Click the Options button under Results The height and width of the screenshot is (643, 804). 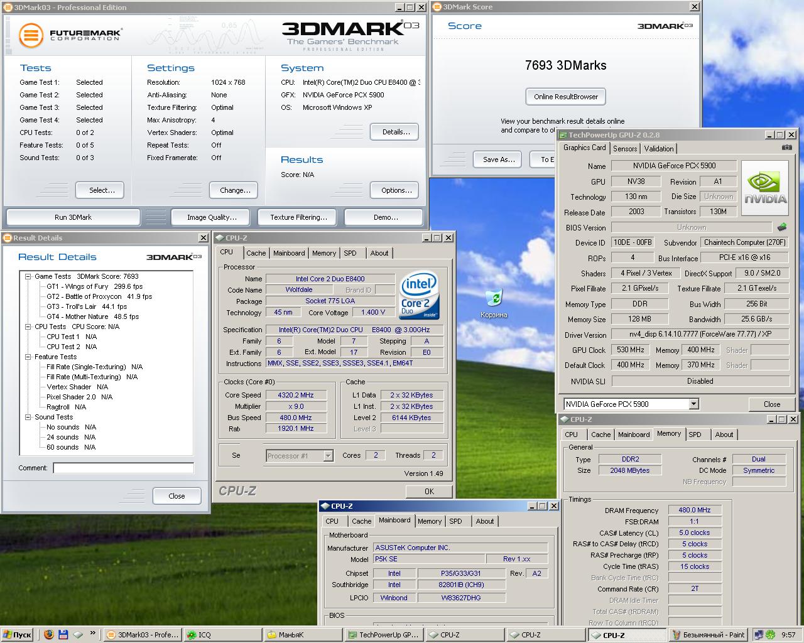(396, 190)
